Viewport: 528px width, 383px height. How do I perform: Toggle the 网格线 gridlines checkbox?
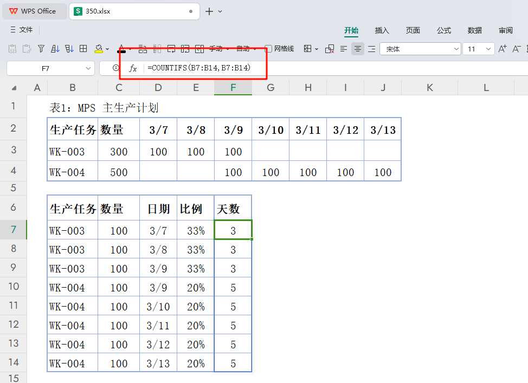point(268,49)
